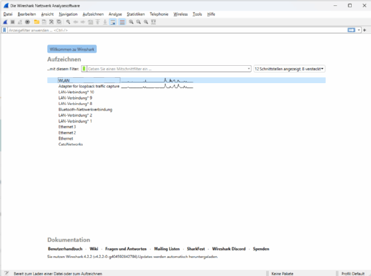The width and height of the screenshot is (371, 276).
Task: Select the 'CatoNetworks' interface
Action: [70, 144]
